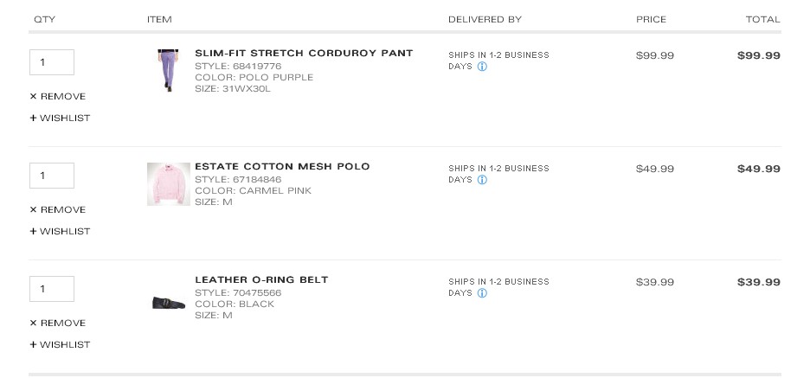The image size is (797, 378).
Task: Open Slim-Fit Stretch Corduroy Pant title link
Action: click(304, 53)
